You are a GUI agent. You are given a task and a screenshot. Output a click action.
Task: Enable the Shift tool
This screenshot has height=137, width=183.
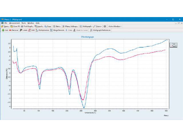[32, 30]
